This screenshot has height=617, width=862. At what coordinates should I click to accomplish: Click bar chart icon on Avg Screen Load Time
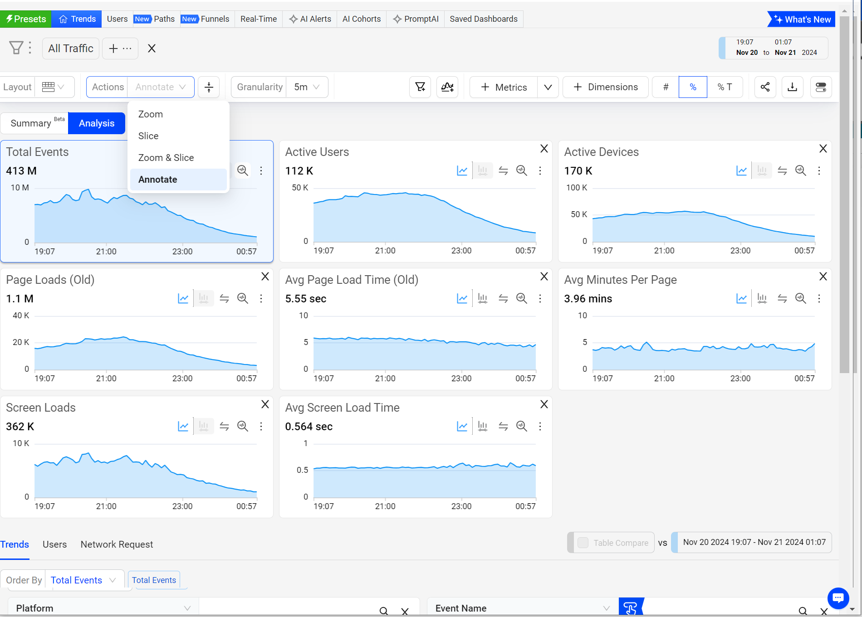[x=482, y=427]
